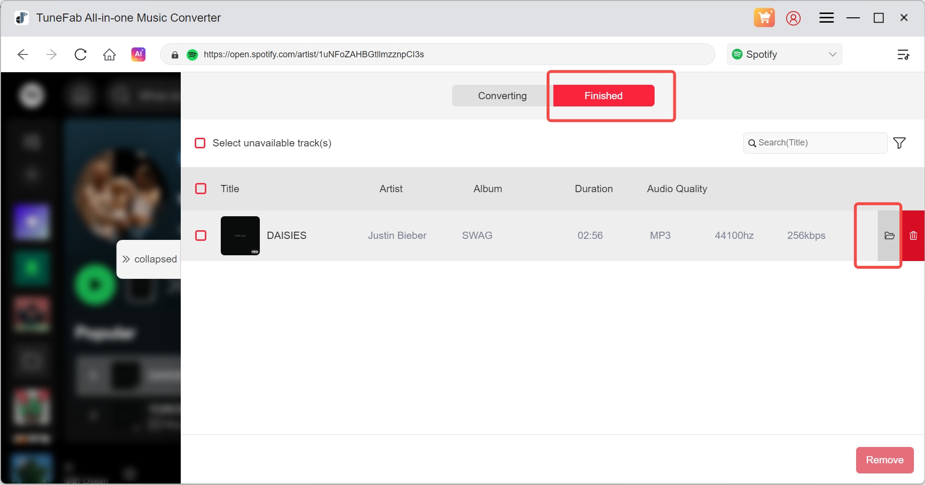This screenshot has width=925, height=485.
Task: Click the home icon in the browser toolbar
Action: click(109, 54)
